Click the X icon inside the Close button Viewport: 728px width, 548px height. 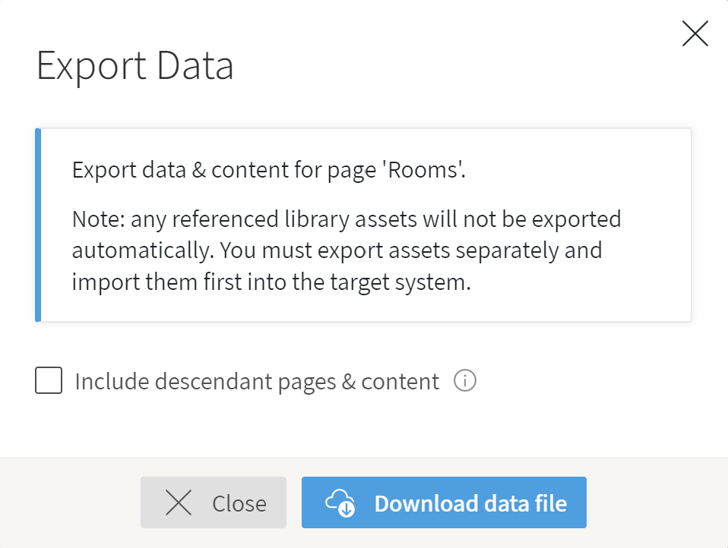pyautogui.click(x=179, y=502)
